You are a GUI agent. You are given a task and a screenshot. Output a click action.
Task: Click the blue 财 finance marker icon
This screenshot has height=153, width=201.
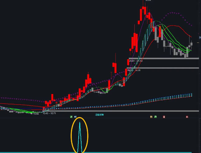point(75,117)
